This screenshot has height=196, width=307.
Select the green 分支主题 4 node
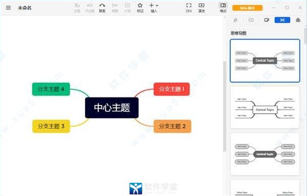[51, 89]
